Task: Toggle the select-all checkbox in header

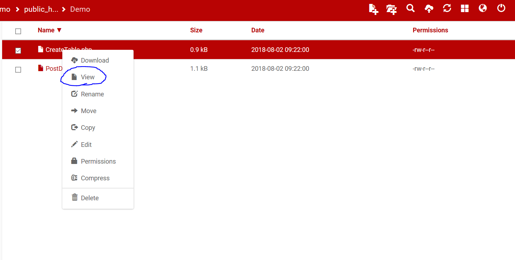Action: click(18, 31)
